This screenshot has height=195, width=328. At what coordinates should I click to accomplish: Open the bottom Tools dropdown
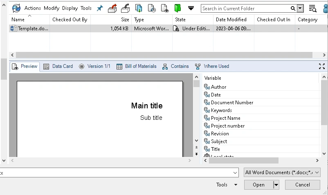[227, 185]
